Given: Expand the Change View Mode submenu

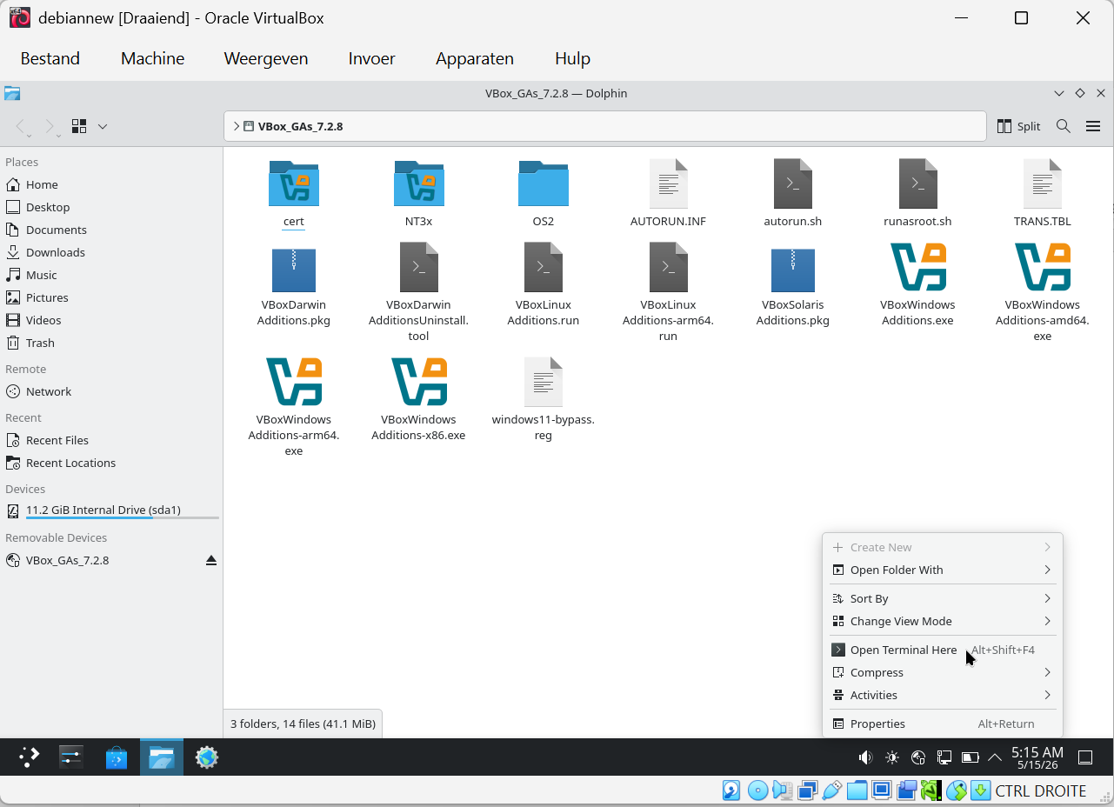Looking at the screenshot, I should click(x=943, y=621).
